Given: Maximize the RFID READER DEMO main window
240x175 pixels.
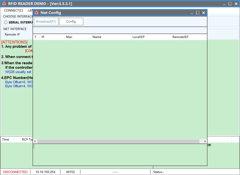Looking at the screenshot, I should coord(230,4).
